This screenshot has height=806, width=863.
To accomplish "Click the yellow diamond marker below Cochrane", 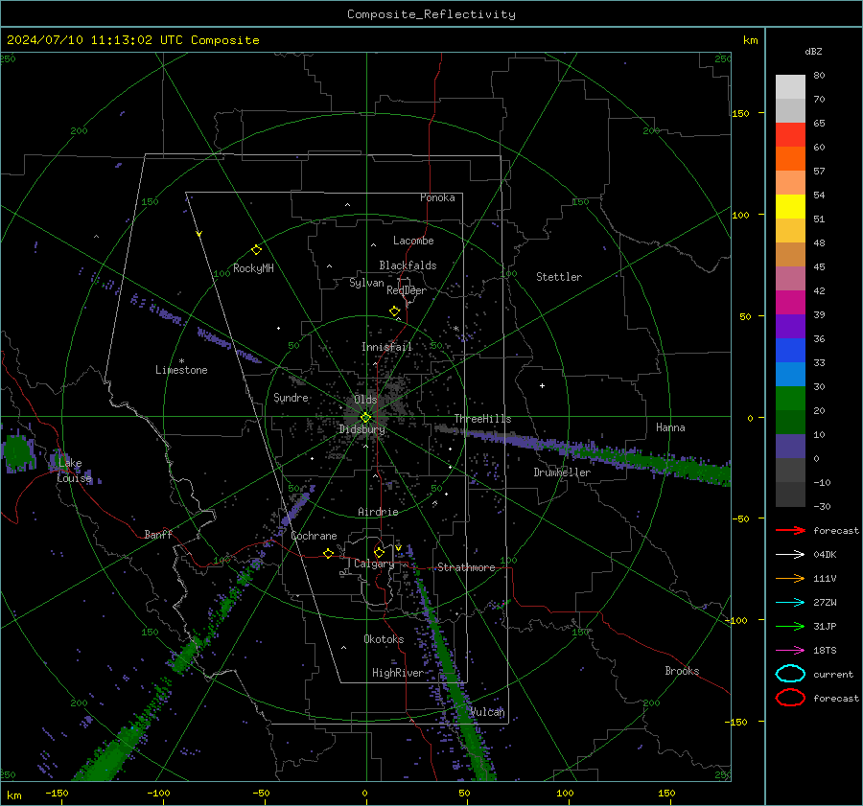I will [328, 553].
